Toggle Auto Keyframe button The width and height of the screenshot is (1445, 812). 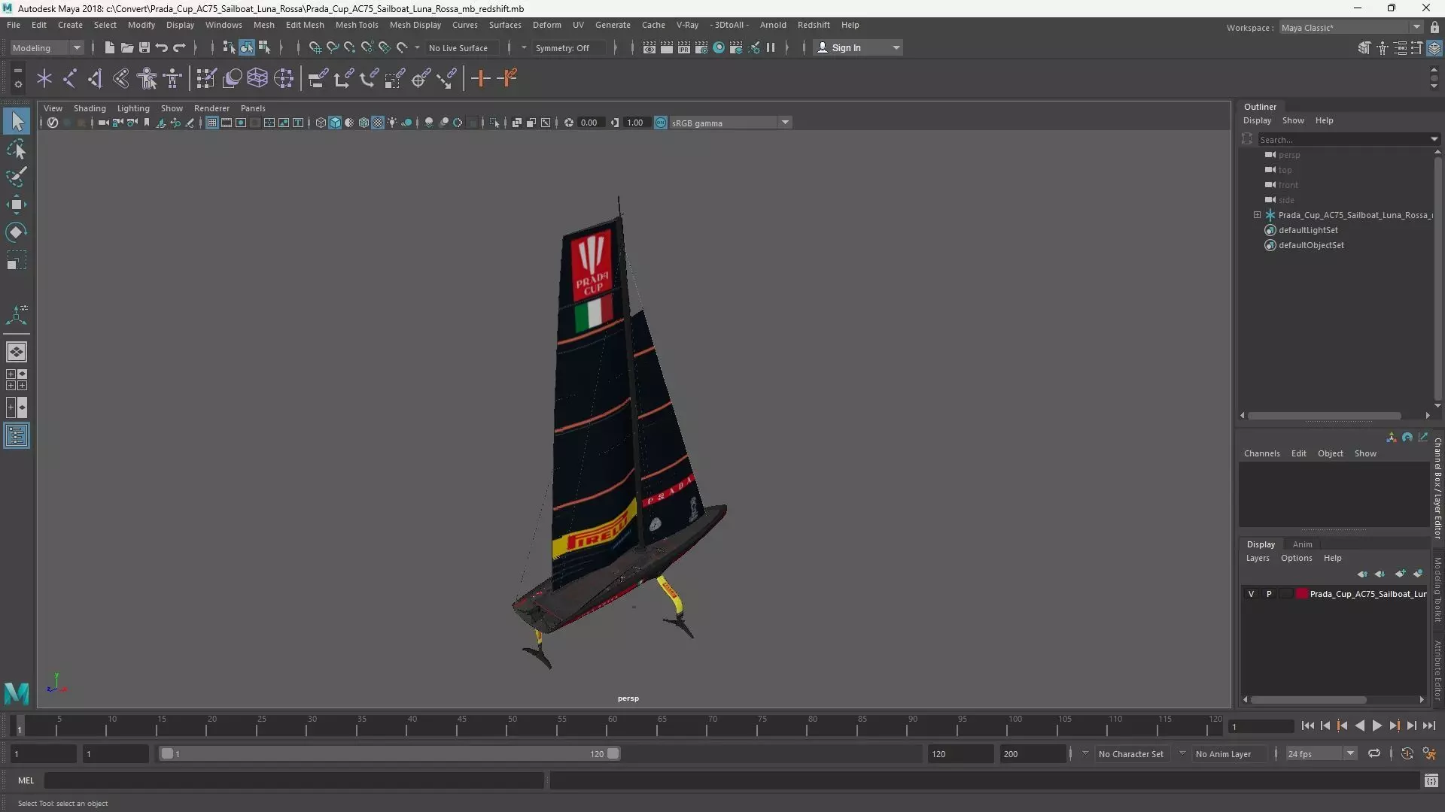click(1407, 753)
